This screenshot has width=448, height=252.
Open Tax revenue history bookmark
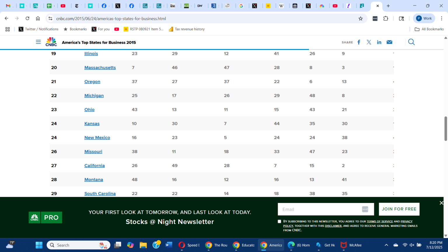point(187,29)
